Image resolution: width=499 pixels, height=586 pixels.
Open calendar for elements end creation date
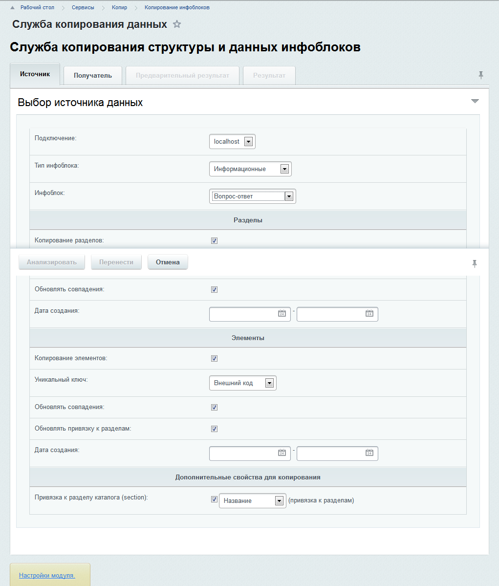369,453
